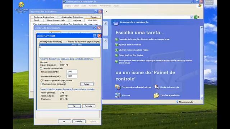Open Favoritos menu in Desempenho window
The height and width of the screenshot is (129, 230).
93,6
